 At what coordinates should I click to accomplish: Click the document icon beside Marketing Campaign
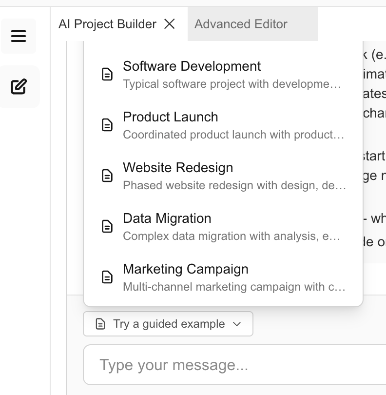pyautogui.click(x=107, y=277)
